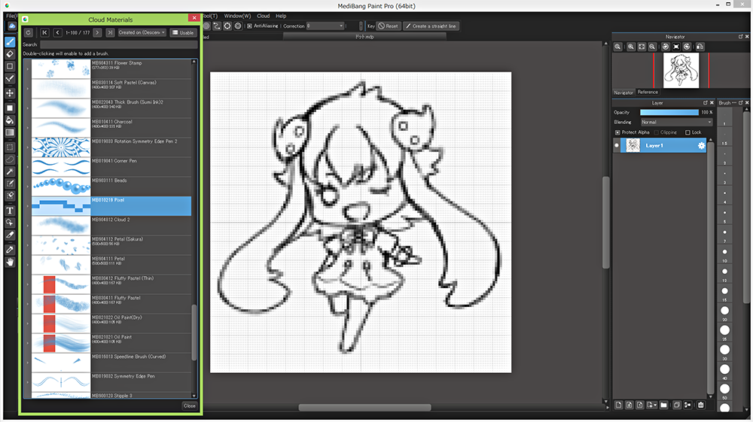Screen dimensions: 753x422
Task: Expand the Corner Pen row arrow
Action: coord(27,167)
